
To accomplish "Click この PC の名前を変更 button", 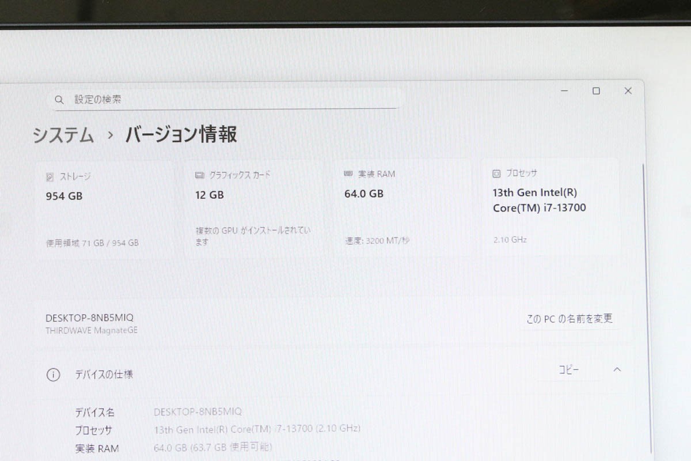I will pos(569,319).
